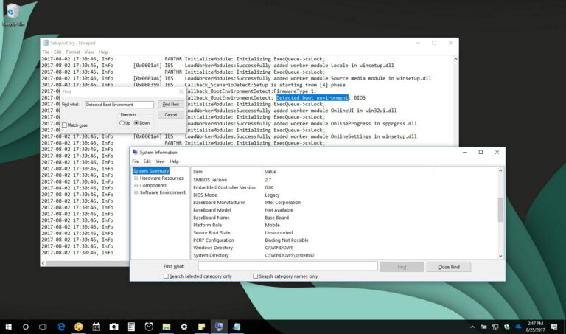Open System Information's Help menu
566x334 pixels.
pyautogui.click(x=174, y=161)
